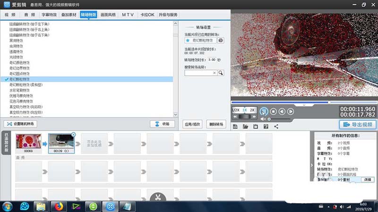Screen dimensions: 378x212
Task: Step back one frame in the preview
Action: (282, 112)
